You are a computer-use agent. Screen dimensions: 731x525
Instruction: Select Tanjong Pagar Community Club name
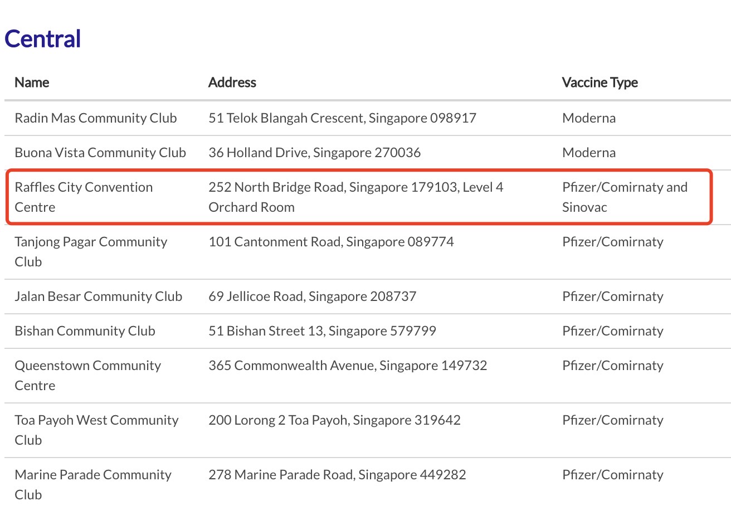(91, 252)
